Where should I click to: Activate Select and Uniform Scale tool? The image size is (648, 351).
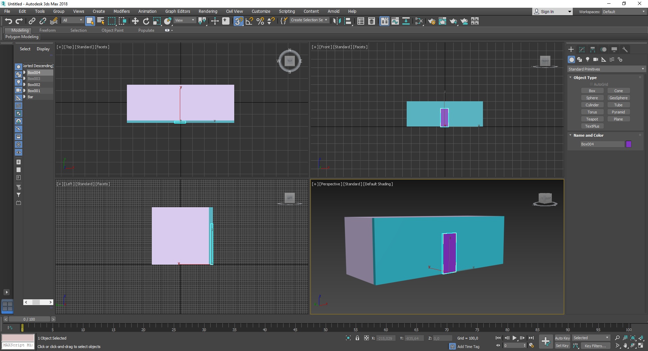pos(157,21)
